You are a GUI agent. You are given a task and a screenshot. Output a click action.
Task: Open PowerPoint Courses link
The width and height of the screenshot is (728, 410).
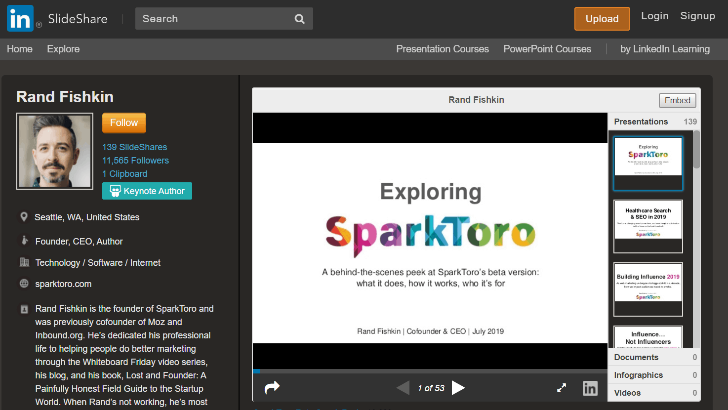[547, 49]
